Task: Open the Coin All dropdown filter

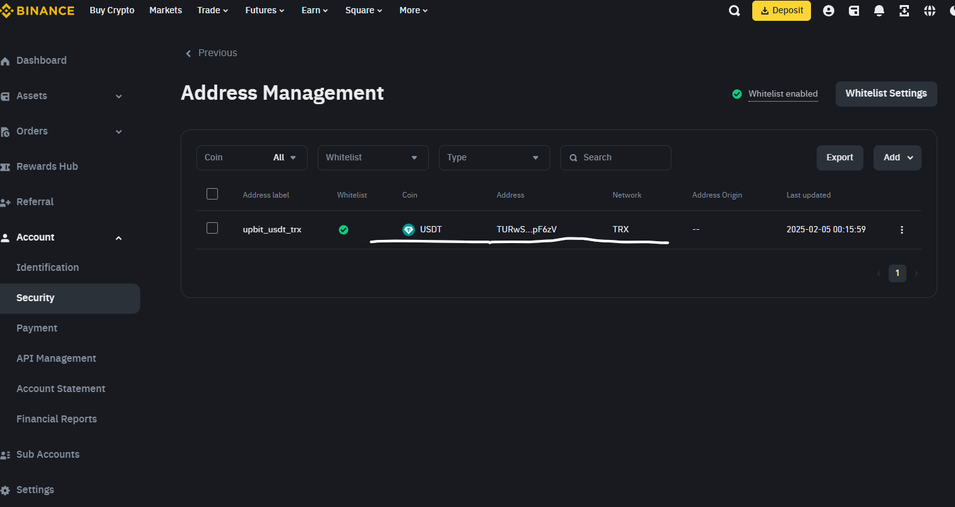Action: tap(252, 158)
